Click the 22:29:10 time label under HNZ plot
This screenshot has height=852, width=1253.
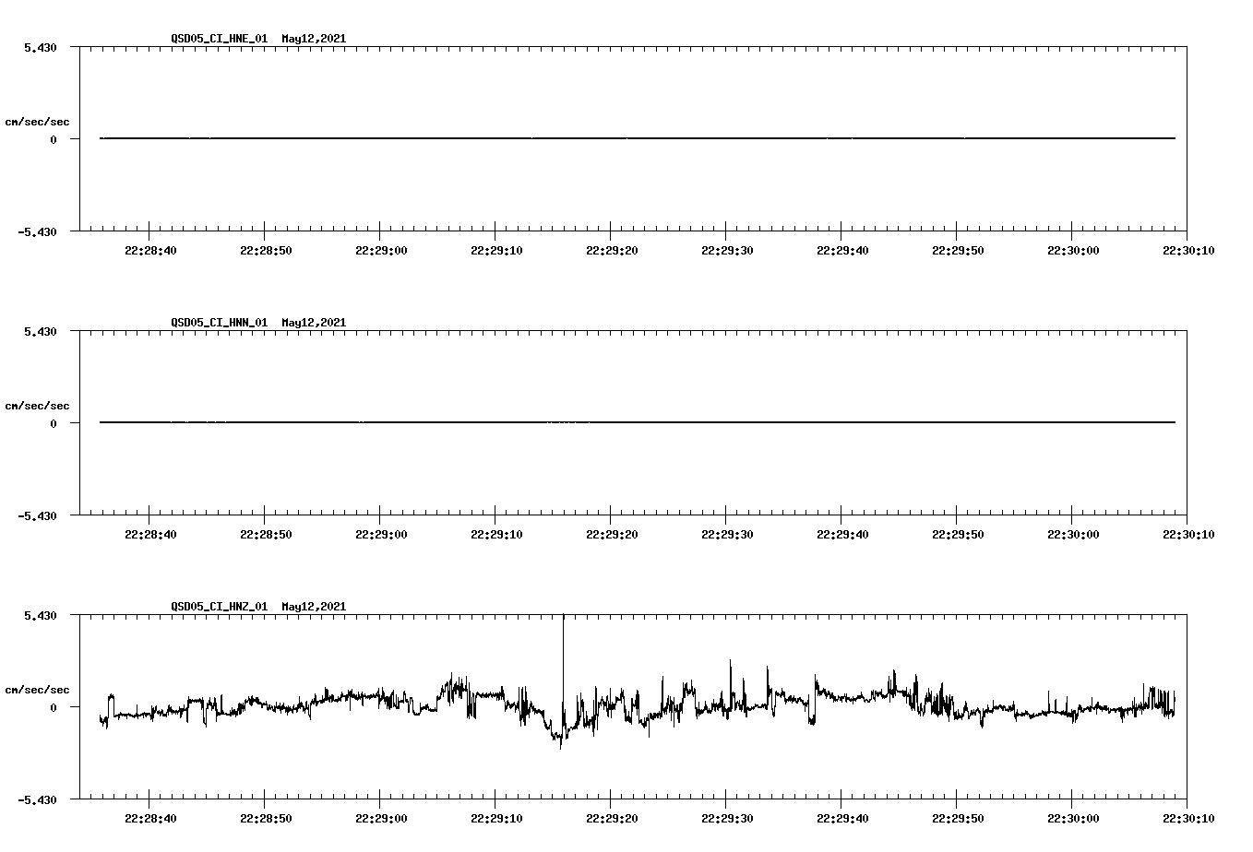tap(496, 818)
